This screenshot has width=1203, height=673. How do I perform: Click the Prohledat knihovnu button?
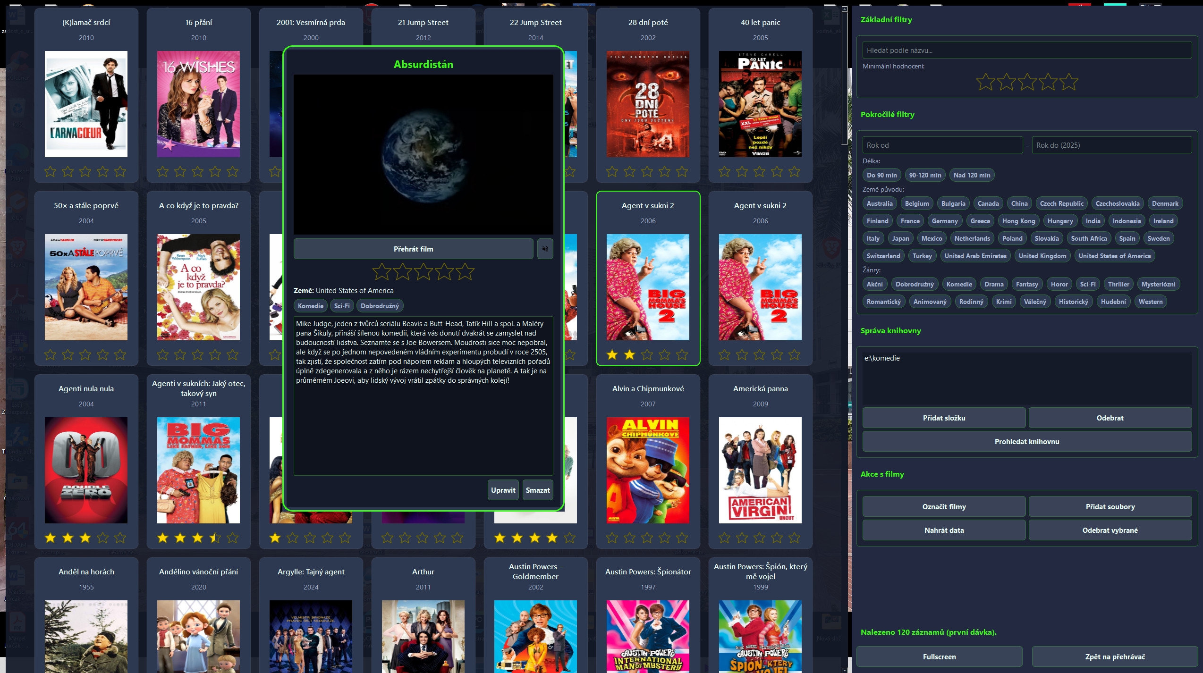point(1026,441)
